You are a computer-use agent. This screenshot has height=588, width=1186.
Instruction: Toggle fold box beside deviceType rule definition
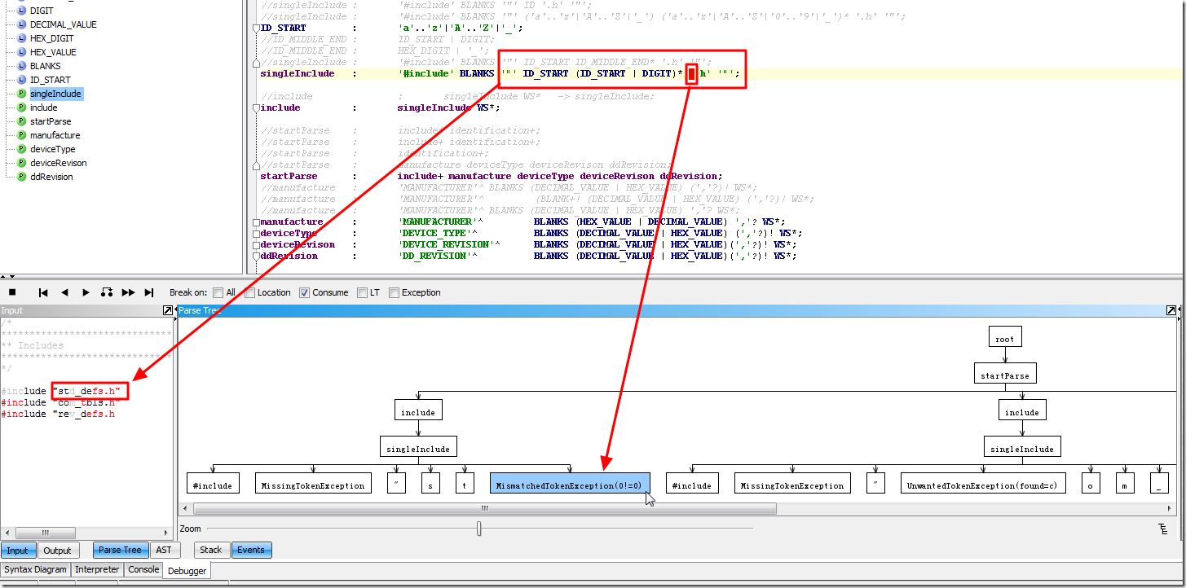pyautogui.click(x=256, y=234)
